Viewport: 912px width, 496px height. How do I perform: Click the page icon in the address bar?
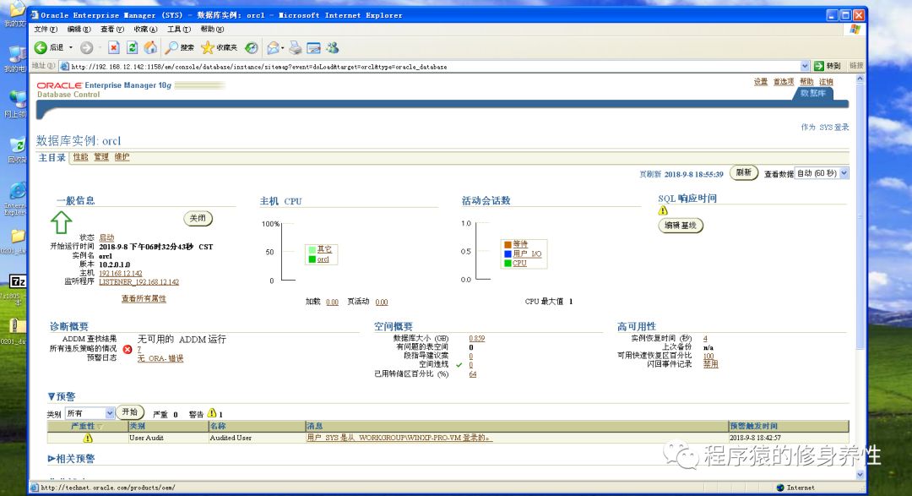pos(64,67)
